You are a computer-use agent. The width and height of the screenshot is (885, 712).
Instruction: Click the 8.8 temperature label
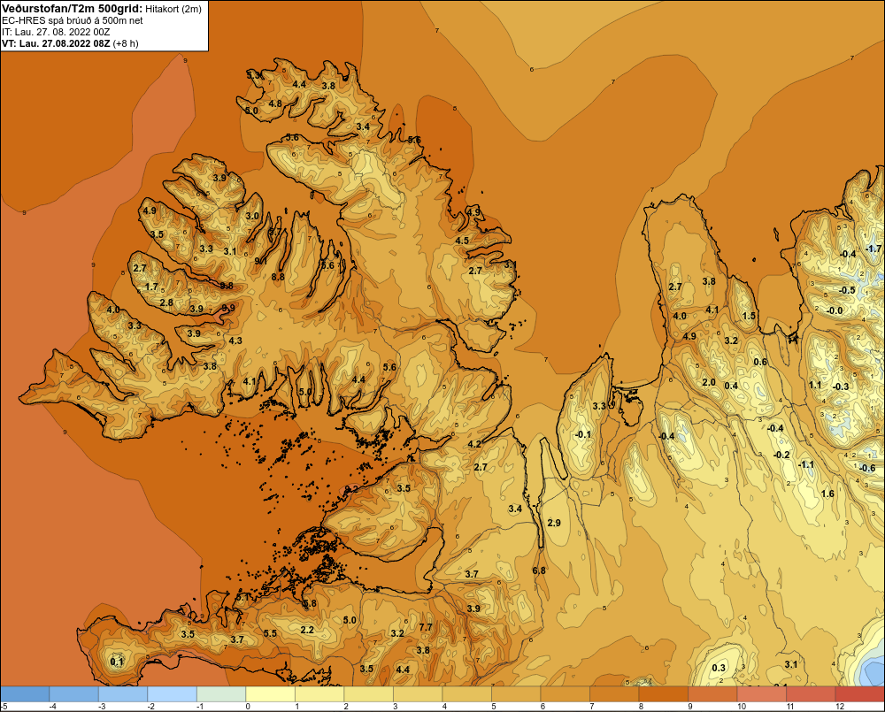pos(278,277)
